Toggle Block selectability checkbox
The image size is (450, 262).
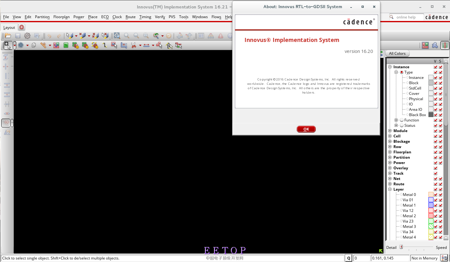[x=441, y=83]
